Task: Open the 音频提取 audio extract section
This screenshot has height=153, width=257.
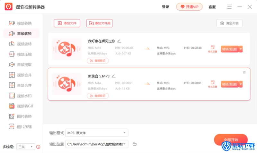Action: [x=21, y=65]
